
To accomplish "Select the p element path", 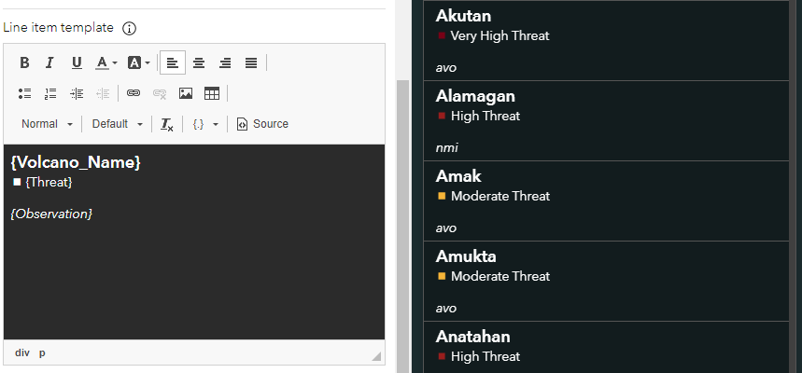I will coord(42,353).
